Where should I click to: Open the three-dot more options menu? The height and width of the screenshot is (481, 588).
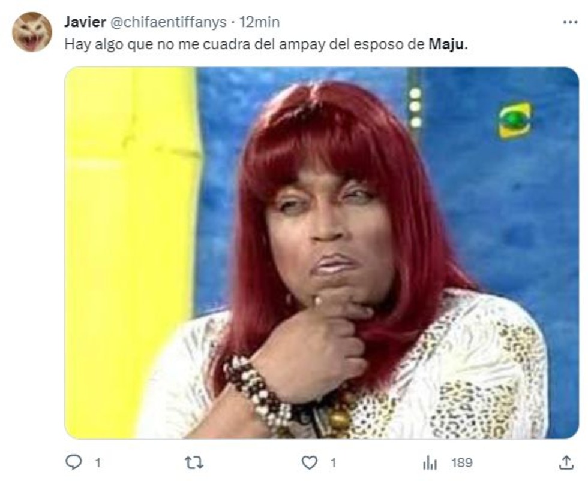[570, 22]
